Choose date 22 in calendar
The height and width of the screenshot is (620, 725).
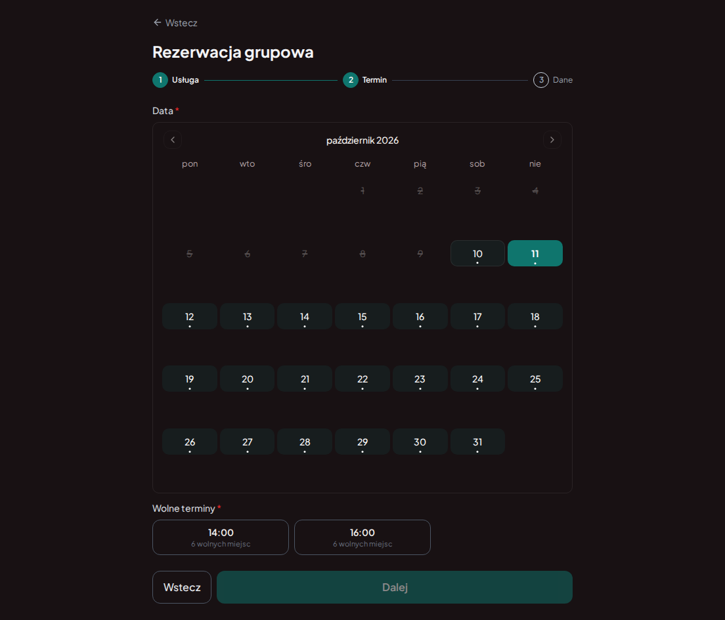(x=362, y=379)
